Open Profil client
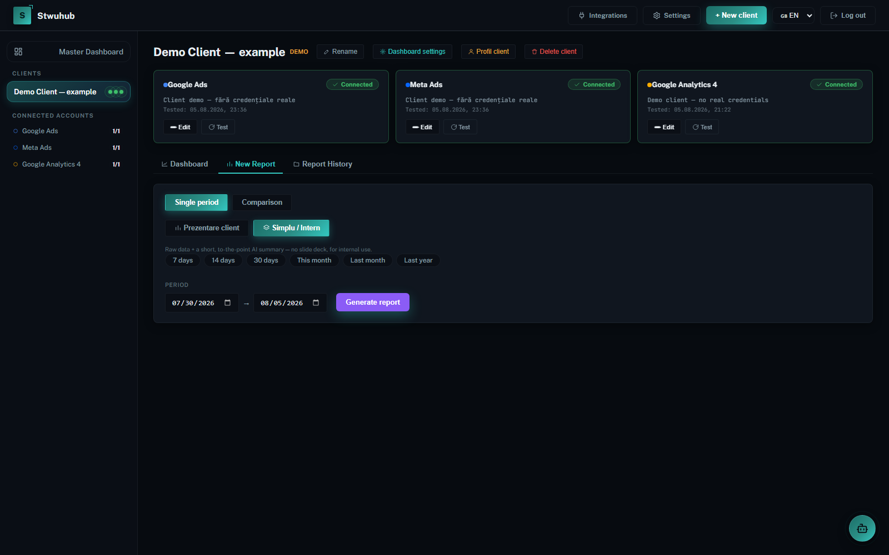The height and width of the screenshot is (555, 889). [x=488, y=52]
